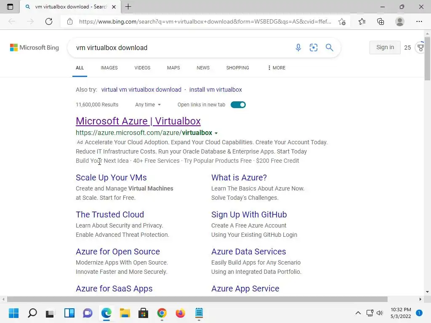The width and height of the screenshot is (431, 323).
Task: Open What is Azure? link
Action: [239, 177]
